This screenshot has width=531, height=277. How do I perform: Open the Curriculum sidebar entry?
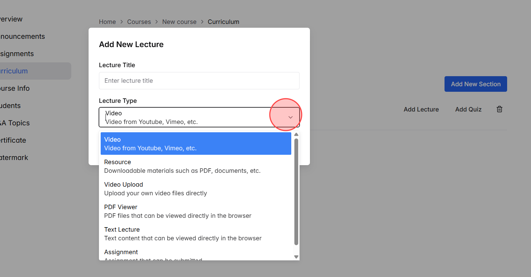(14, 71)
